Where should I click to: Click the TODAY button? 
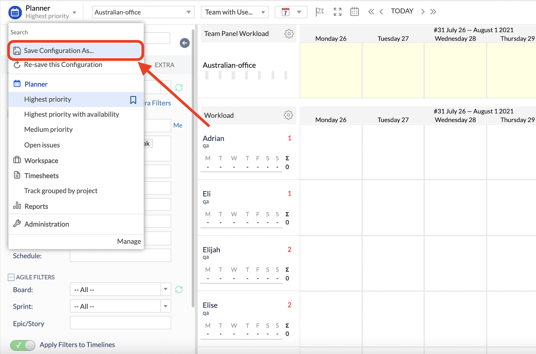click(x=402, y=11)
